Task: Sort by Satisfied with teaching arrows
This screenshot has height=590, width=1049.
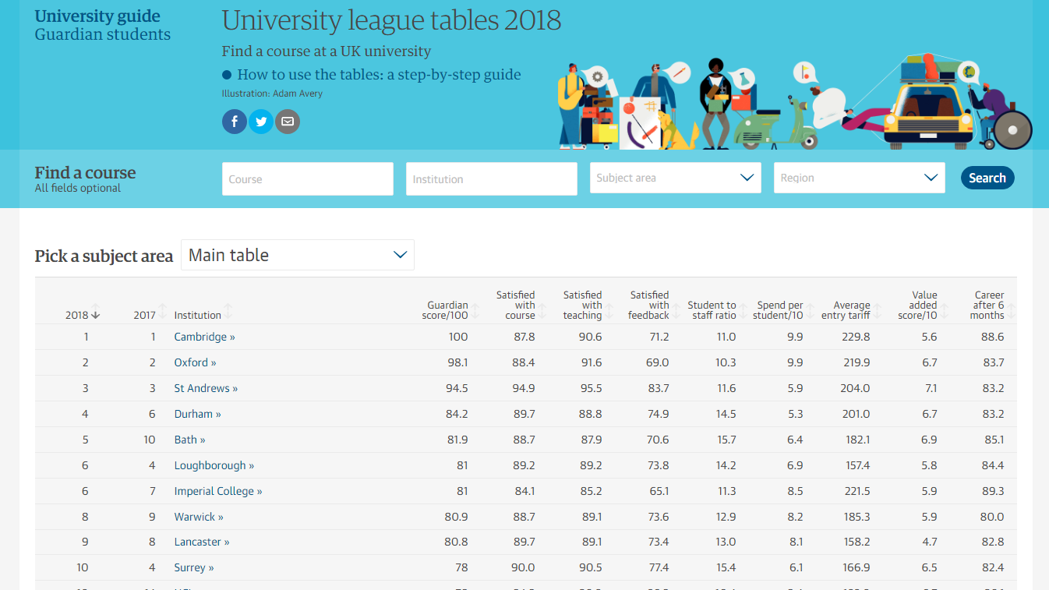Action: 609,312
